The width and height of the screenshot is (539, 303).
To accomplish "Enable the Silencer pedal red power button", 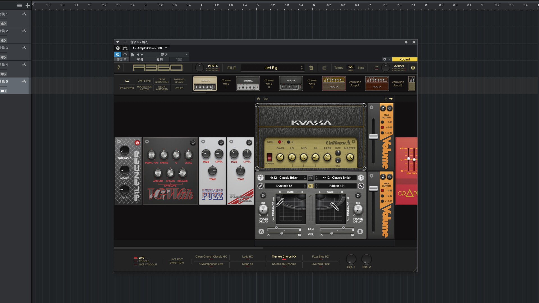I will click(137, 143).
